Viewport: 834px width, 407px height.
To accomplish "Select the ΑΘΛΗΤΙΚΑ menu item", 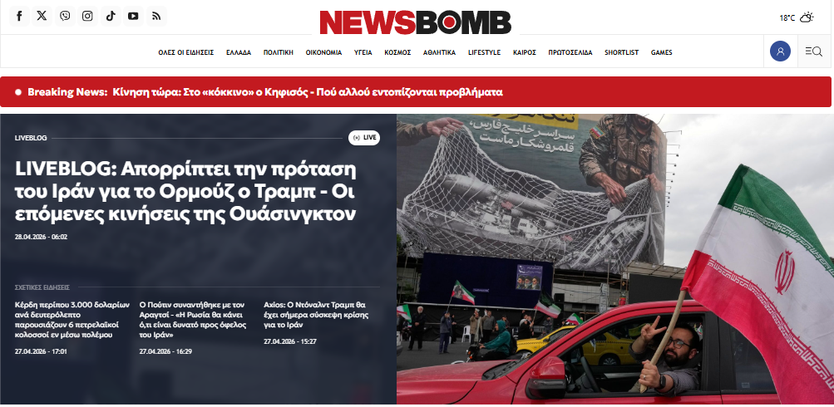I will point(439,52).
